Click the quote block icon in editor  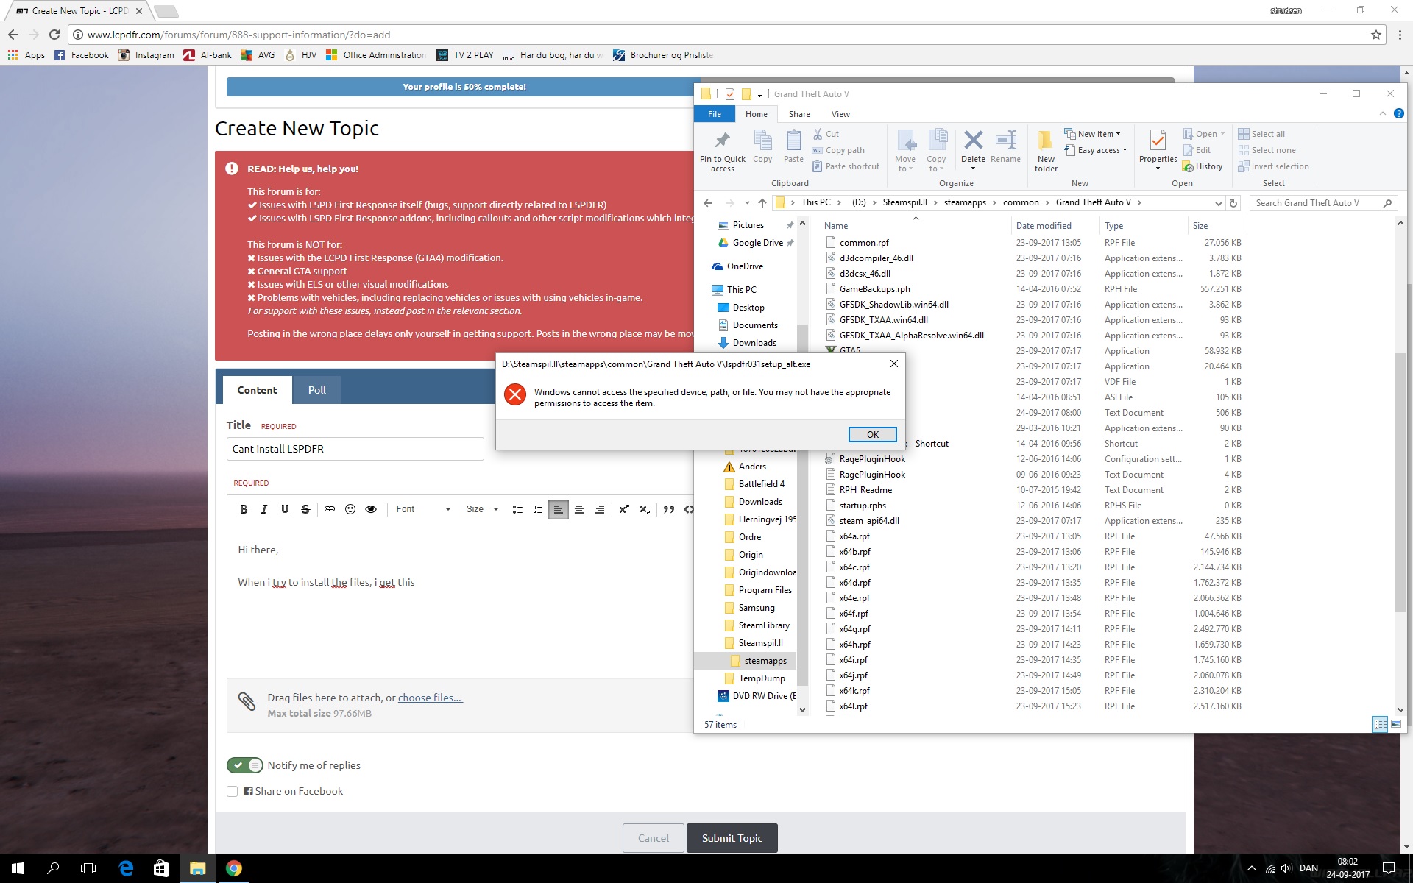(x=668, y=509)
